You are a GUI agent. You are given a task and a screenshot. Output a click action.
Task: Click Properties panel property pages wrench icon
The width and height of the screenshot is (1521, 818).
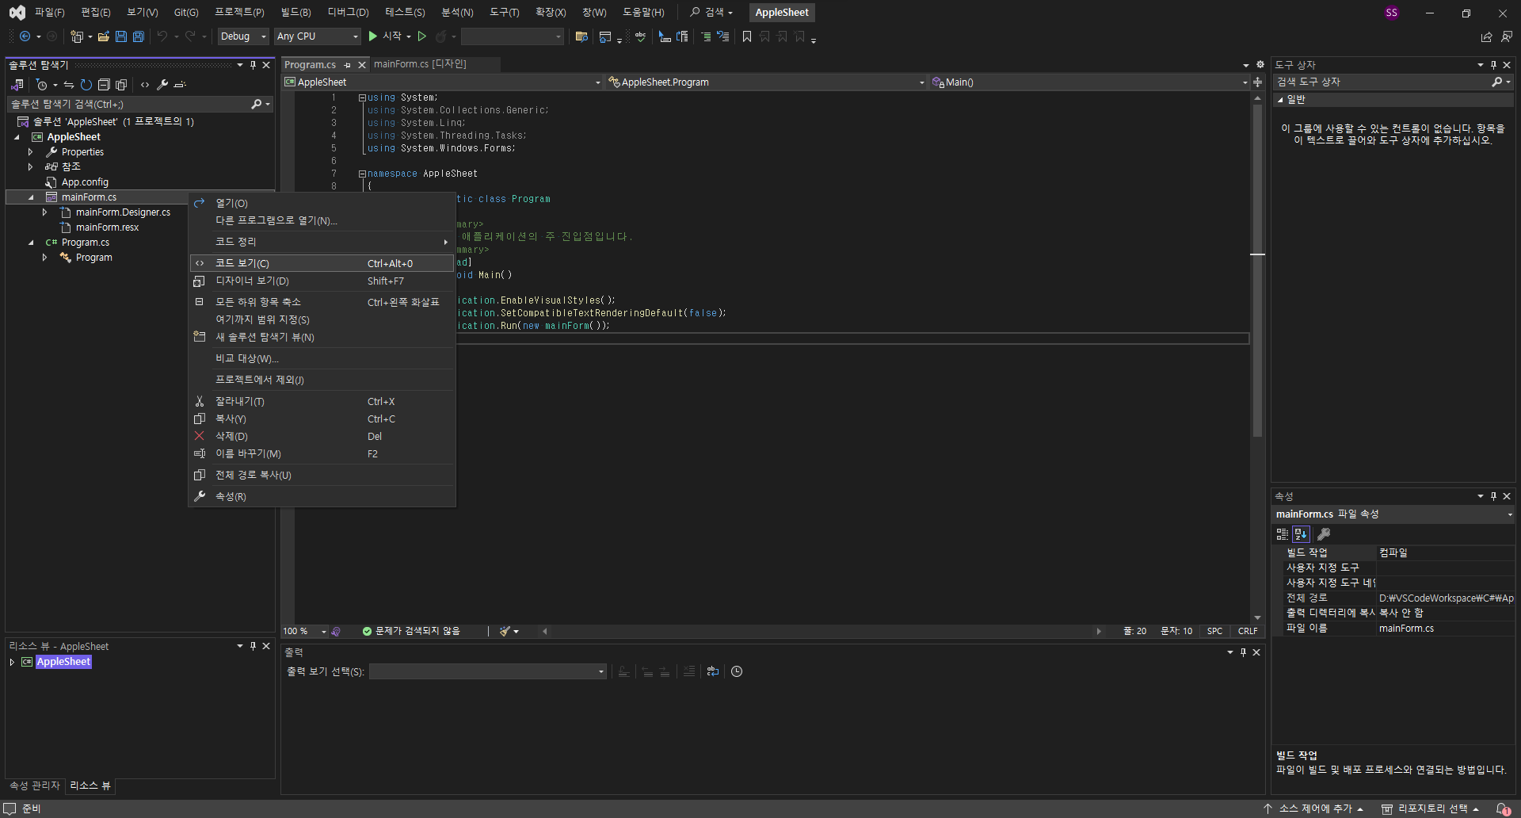(x=1323, y=534)
